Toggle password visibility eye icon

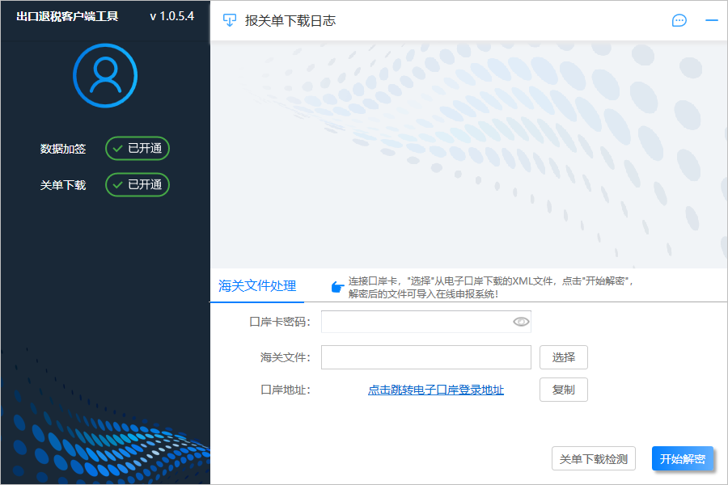click(521, 322)
